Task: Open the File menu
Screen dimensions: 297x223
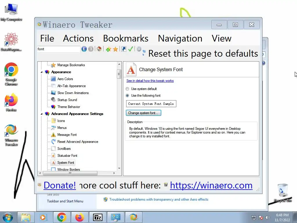Action: pyautogui.click(x=47, y=38)
